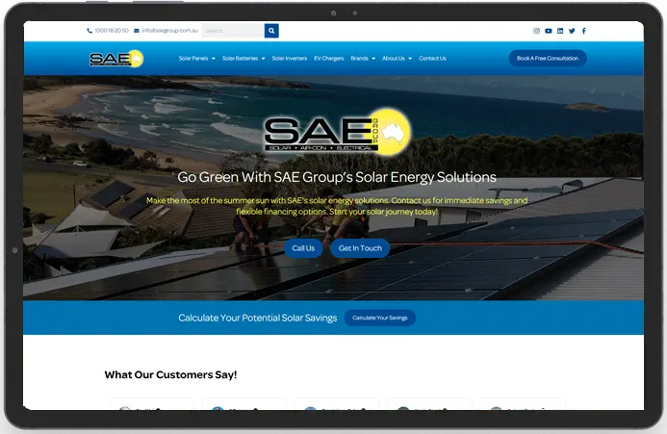Click the Call Us button
This screenshot has height=434, width=667.
303,248
